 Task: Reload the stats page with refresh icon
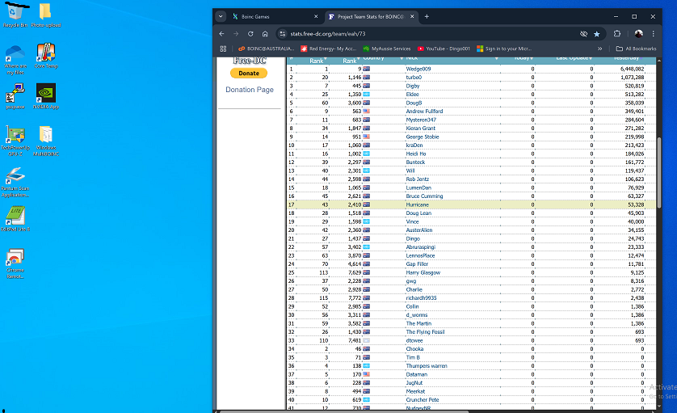click(x=250, y=34)
